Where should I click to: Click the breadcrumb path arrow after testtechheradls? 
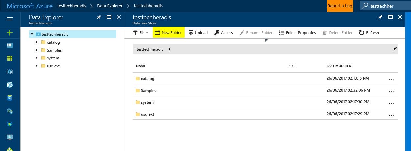169,49
